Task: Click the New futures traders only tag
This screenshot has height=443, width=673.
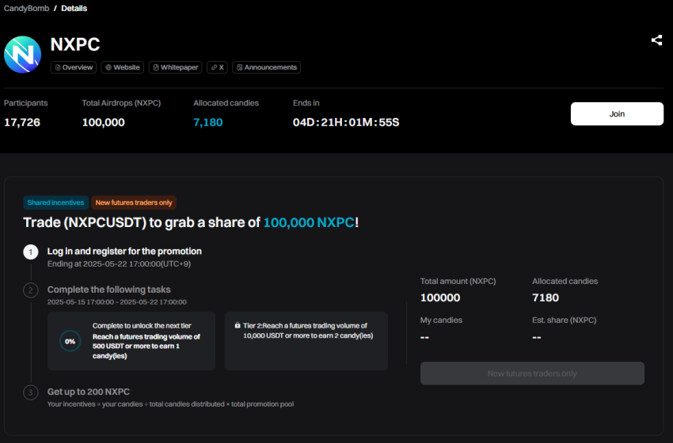Action: click(134, 203)
